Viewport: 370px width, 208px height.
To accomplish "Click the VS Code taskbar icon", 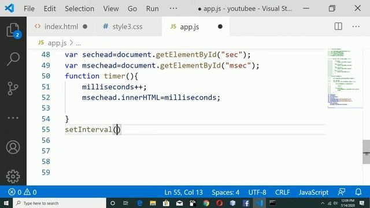I will pyautogui.click(x=259, y=203).
